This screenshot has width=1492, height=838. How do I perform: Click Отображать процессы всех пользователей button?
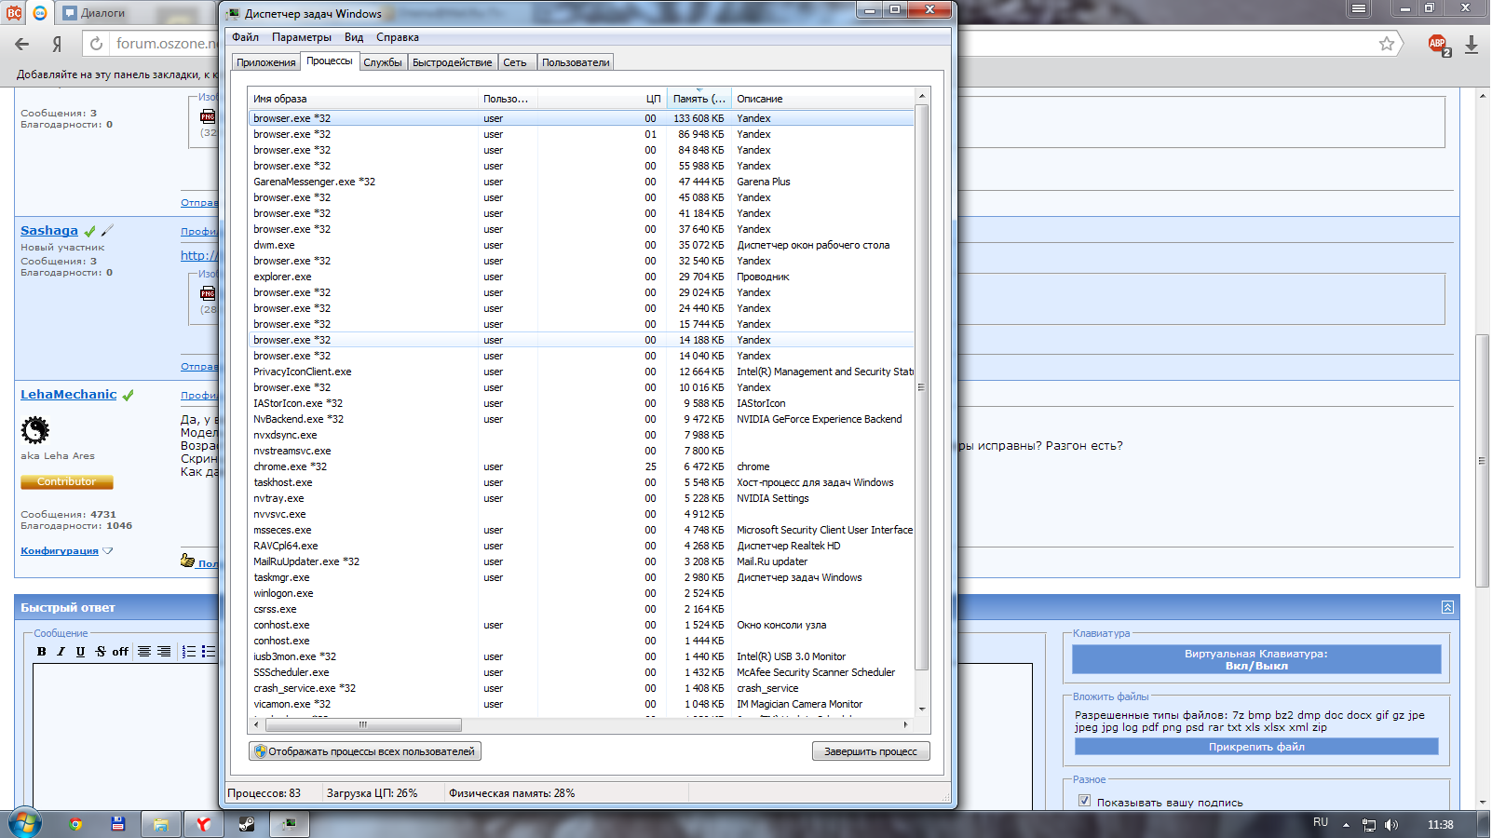point(364,751)
